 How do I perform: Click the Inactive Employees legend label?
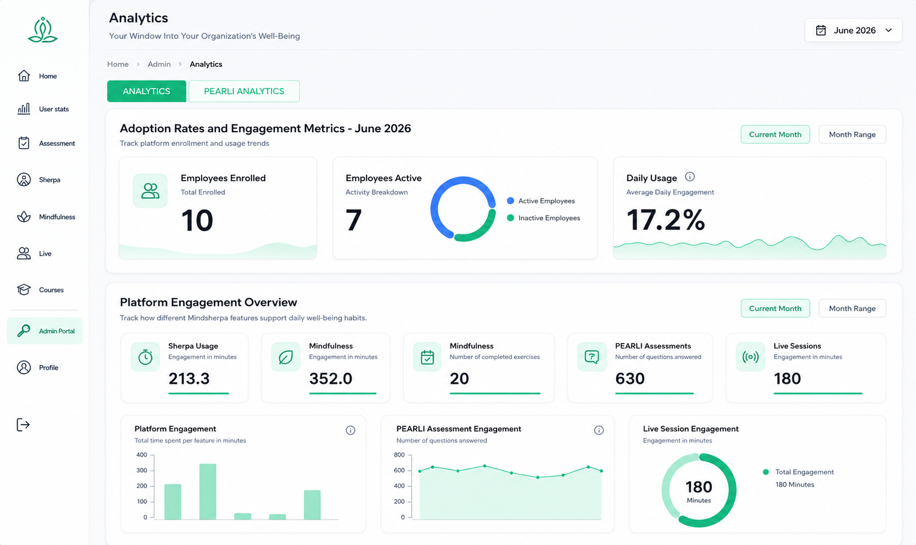point(549,218)
